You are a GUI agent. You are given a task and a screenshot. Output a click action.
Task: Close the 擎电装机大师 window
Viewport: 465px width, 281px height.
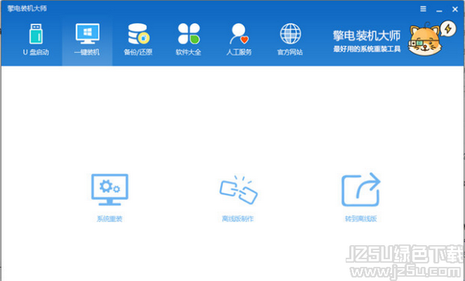pos(455,9)
